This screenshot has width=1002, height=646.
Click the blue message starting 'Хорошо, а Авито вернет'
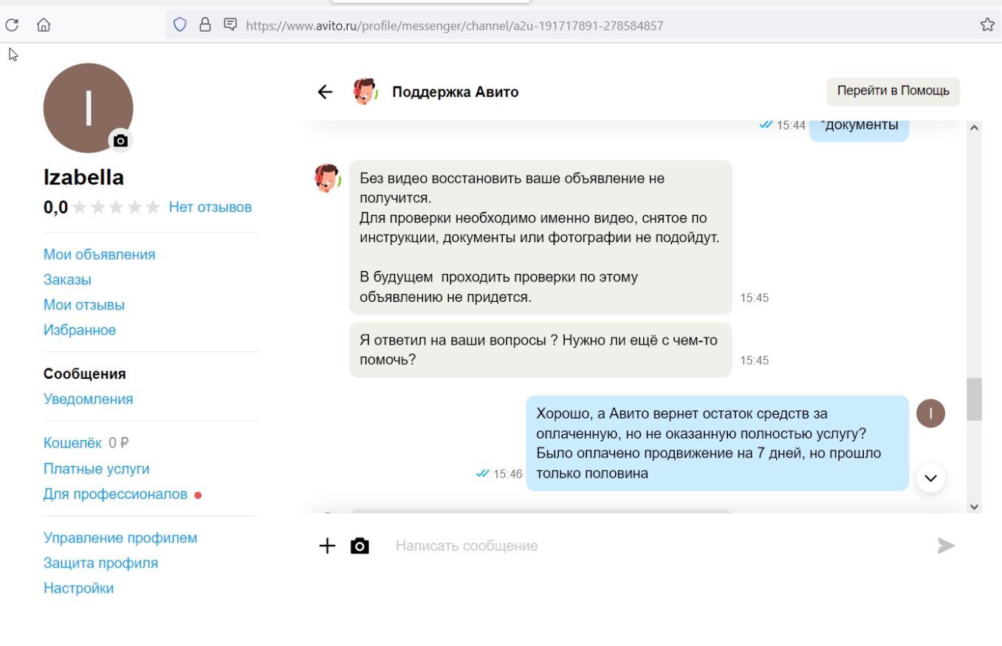click(717, 443)
